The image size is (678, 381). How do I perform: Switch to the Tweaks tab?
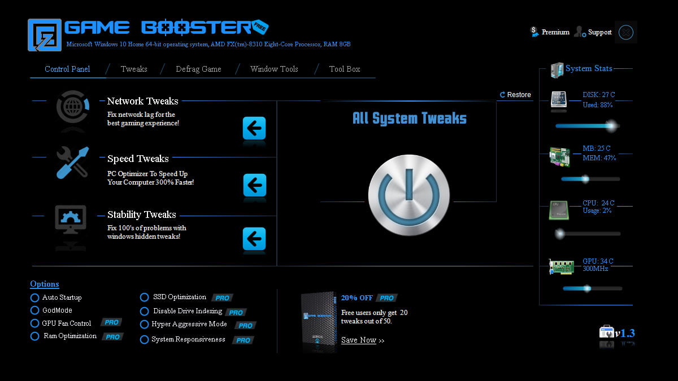coord(134,69)
